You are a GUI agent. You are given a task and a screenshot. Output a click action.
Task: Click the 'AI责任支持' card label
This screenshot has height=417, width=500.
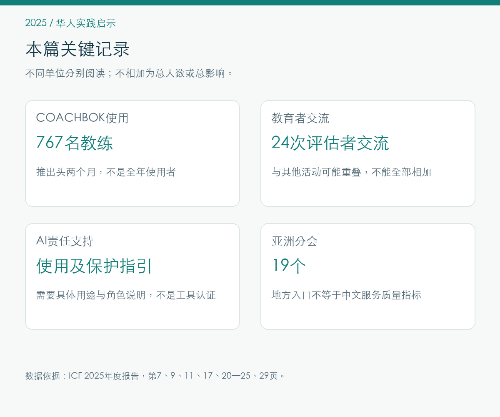pyautogui.click(x=65, y=241)
